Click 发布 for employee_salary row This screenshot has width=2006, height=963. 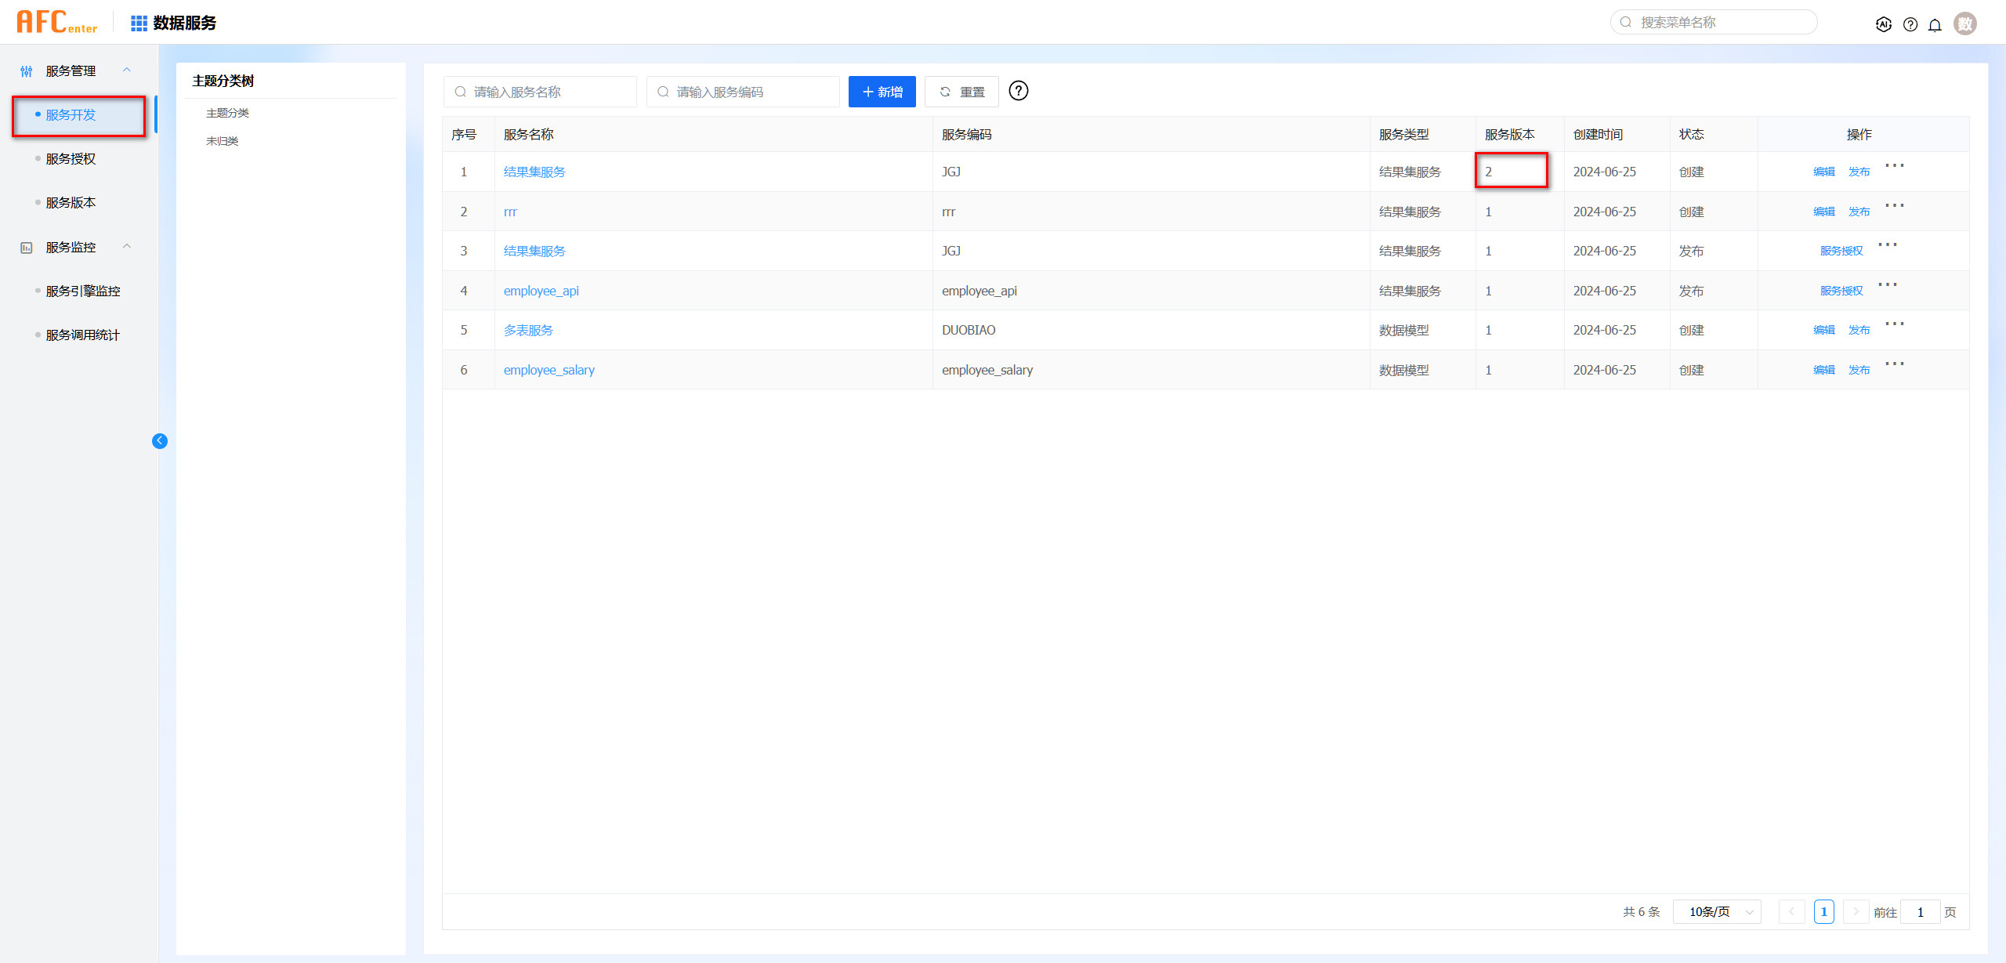[1859, 370]
